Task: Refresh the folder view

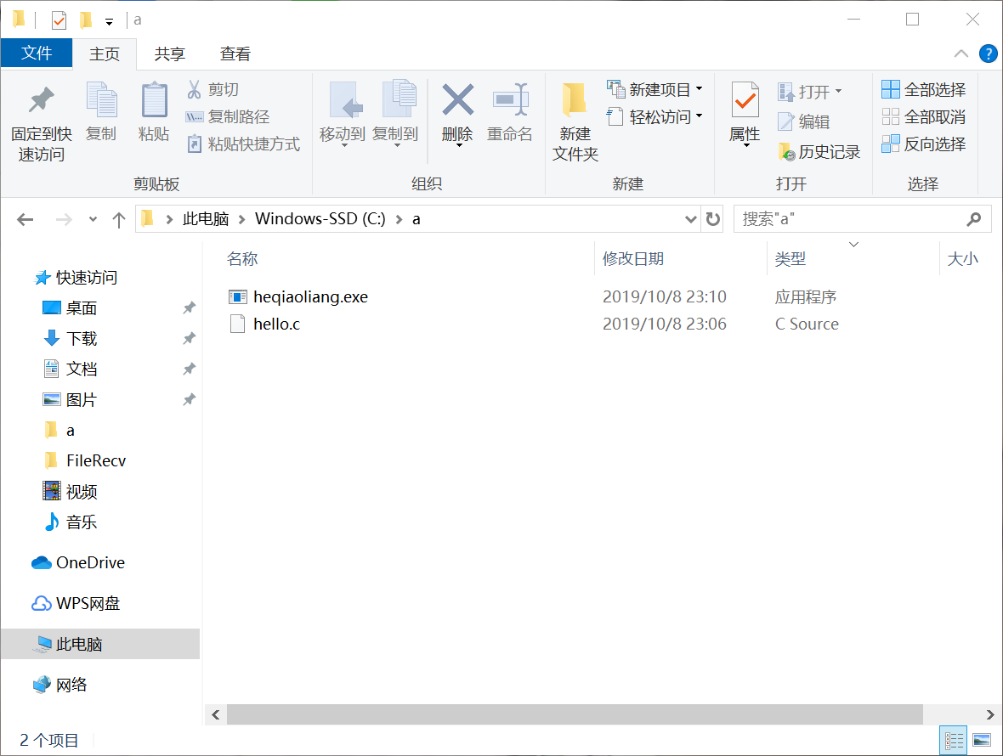Action: click(x=712, y=219)
